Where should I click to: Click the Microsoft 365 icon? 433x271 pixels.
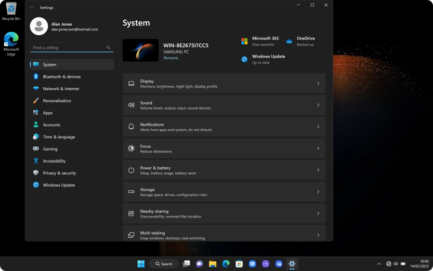coord(244,41)
